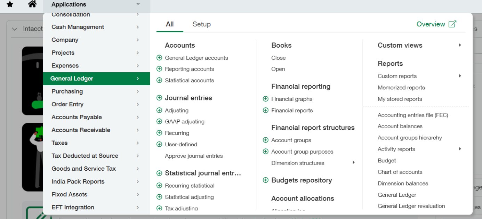Select the All tab

(x=170, y=24)
